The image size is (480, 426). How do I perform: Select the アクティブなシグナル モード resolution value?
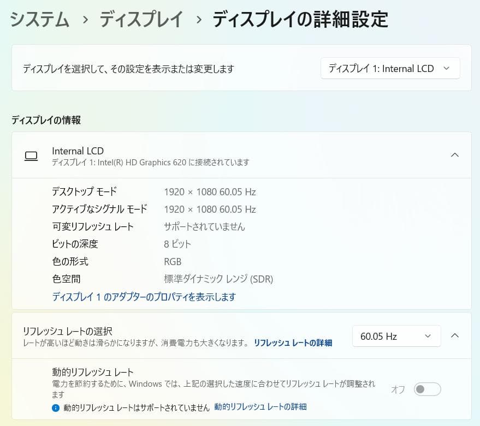[x=210, y=209]
